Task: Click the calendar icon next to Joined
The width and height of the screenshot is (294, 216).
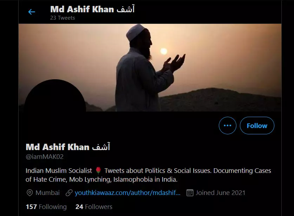Action: coord(190,193)
